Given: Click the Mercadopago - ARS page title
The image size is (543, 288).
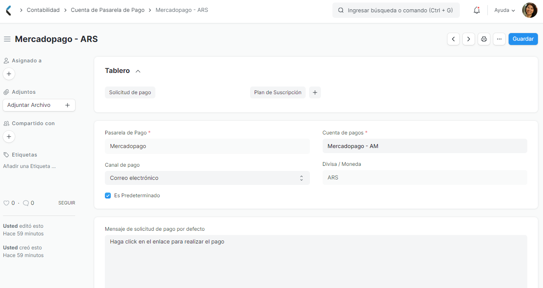Looking at the screenshot, I should coord(56,39).
